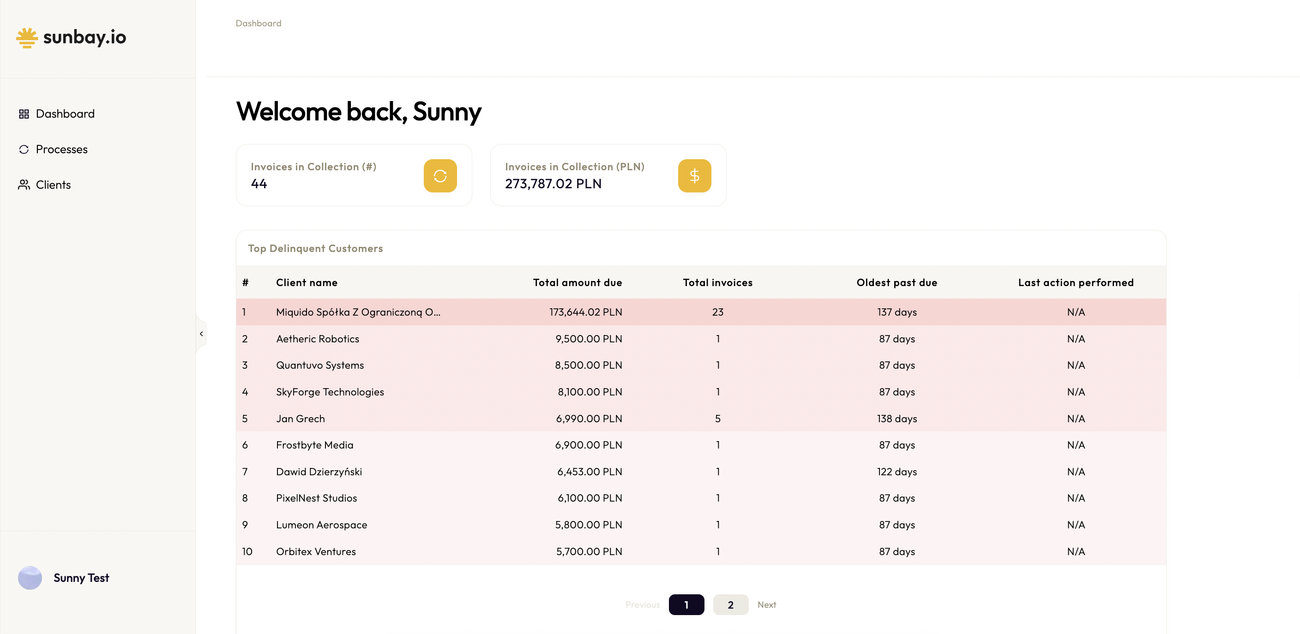Open the Sunny Test user profile
The width and height of the screenshot is (1300, 634).
[x=81, y=578]
